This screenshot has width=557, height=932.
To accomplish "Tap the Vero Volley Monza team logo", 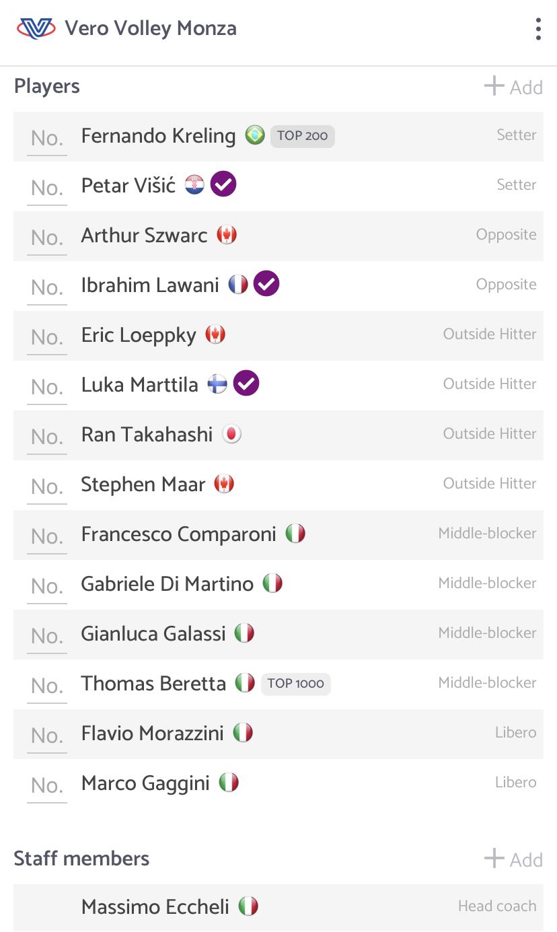I will coord(36,28).
